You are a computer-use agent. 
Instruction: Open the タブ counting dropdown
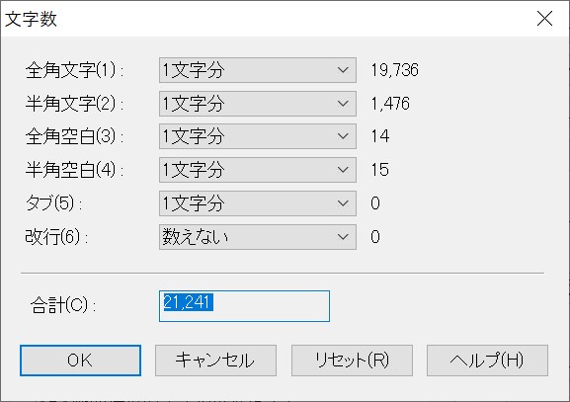[x=258, y=203]
